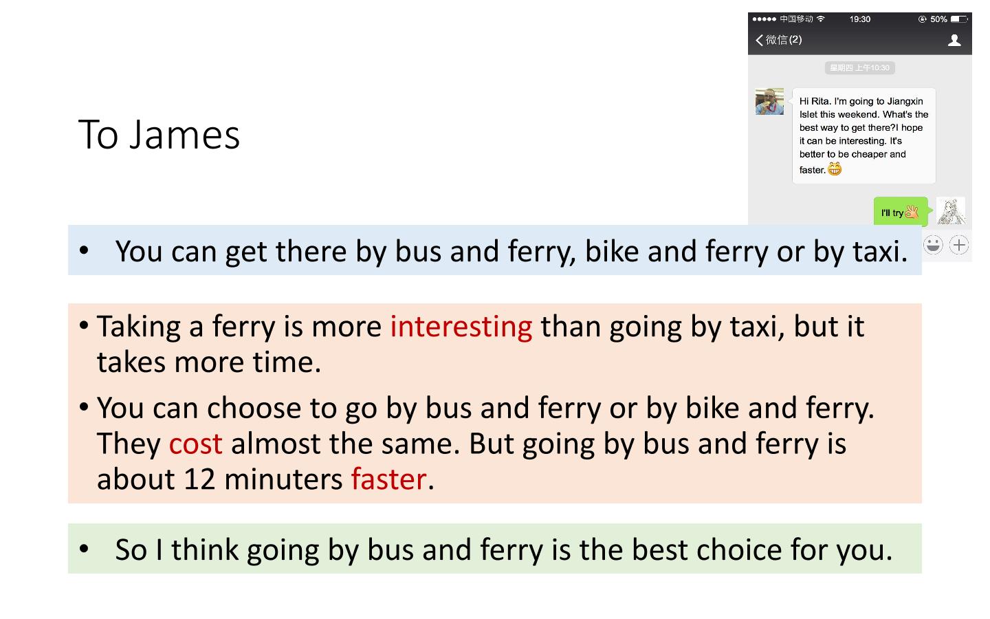Screen dimensions: 990x619
Task: Select the blue box about bus and ferry
Action: coord(495,250)
